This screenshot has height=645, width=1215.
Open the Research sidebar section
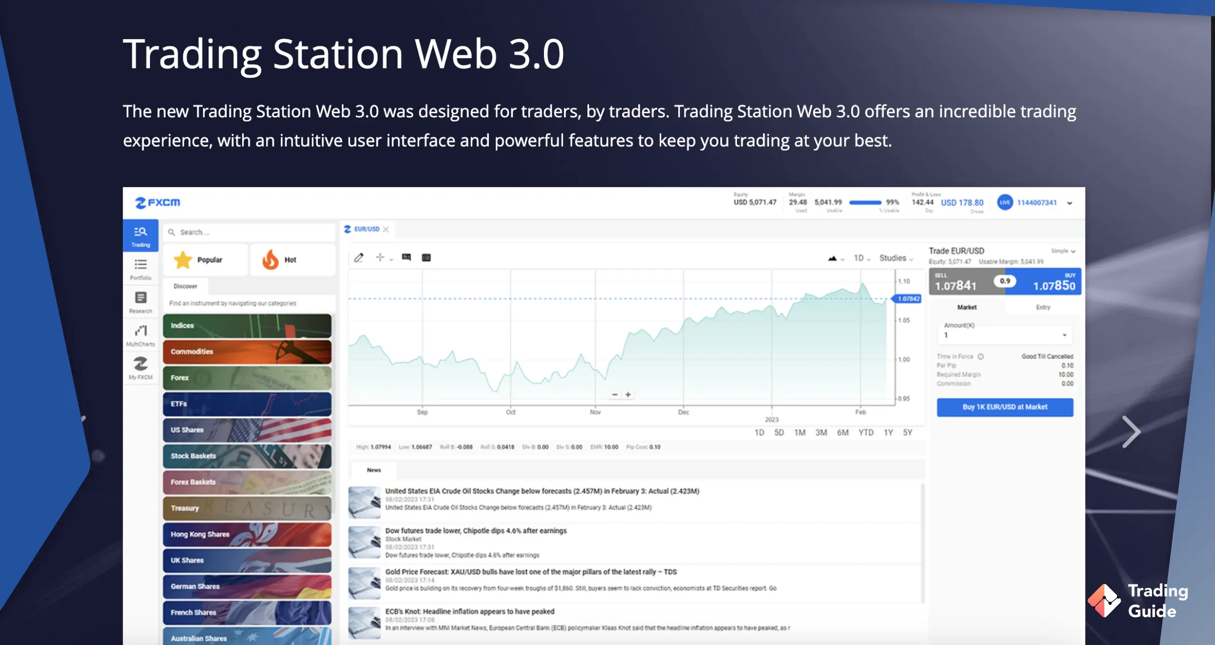pos(141,302)
